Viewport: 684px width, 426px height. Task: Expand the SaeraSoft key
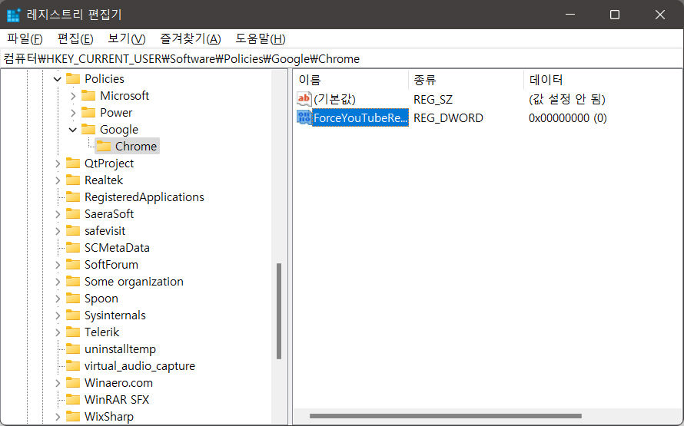tap(58, 214)
